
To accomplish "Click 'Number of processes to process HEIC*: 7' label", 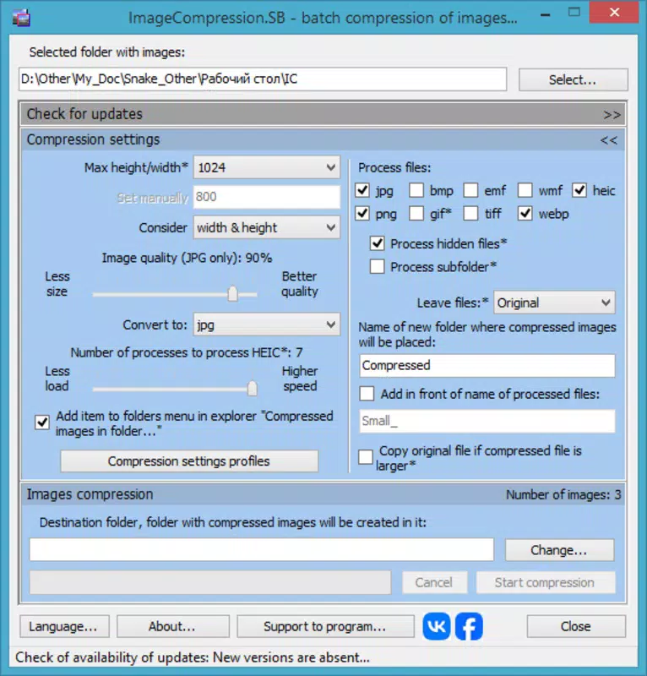I will coord(187,352).
